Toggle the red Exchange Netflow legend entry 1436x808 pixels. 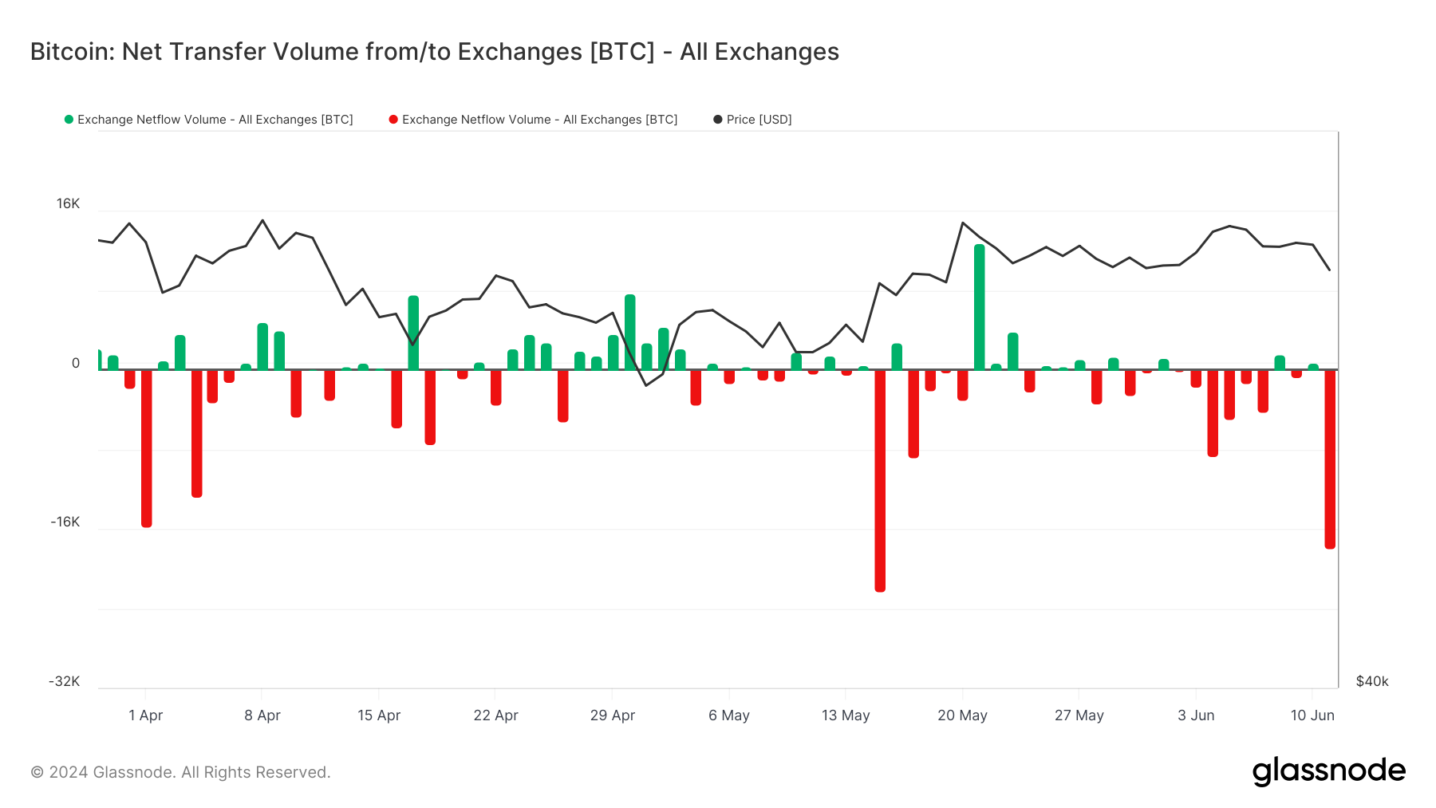tap(539, 120)
